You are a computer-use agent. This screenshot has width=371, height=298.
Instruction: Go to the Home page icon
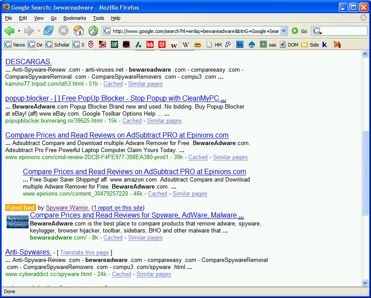[78, 31]
